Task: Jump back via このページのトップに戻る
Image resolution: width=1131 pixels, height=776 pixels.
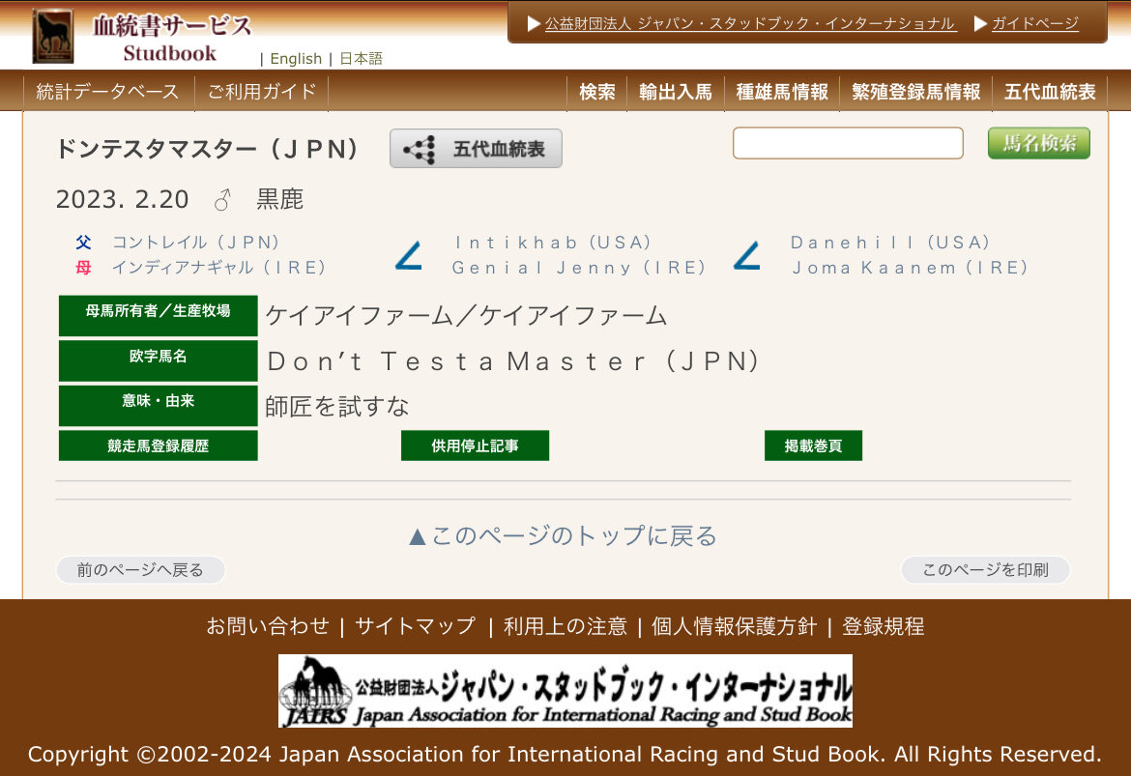Action: [x=564, y=535]
